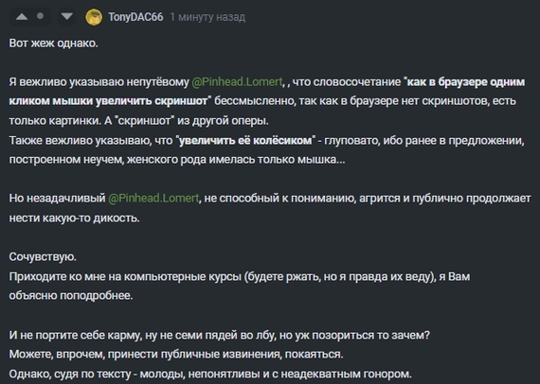Open first @Pinhead.Lomert mention after 'непутёвому'
Image resolution: width=540 pixels, height=384 pixels.
(237, 82)
